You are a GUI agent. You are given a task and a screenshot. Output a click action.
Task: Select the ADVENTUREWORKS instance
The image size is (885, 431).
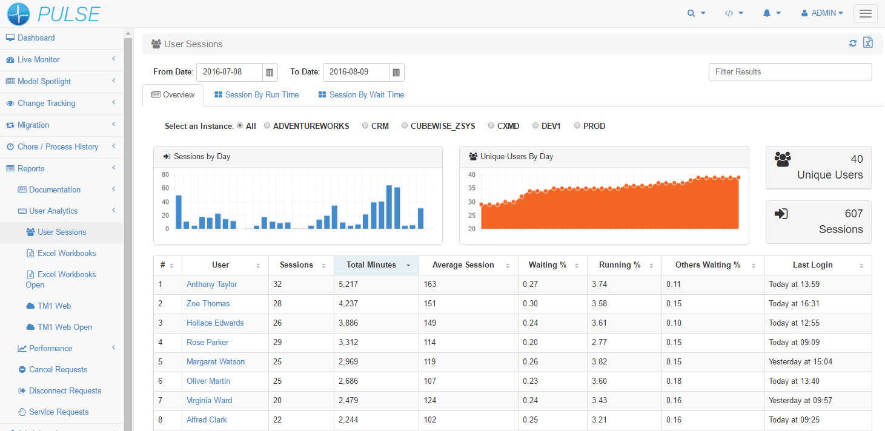pyautogui.click(x=267, y=125)
